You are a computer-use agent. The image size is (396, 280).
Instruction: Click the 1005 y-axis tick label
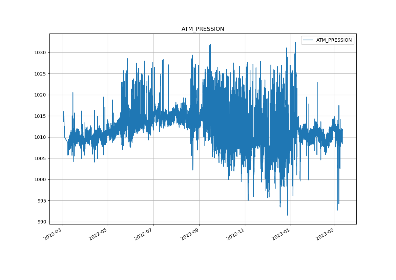40,158
